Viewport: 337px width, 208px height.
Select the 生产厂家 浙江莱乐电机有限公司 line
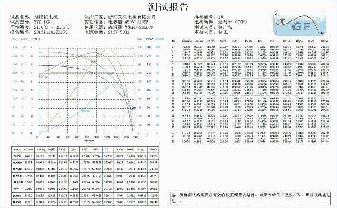pyautogui.click(x=120, y=17)
